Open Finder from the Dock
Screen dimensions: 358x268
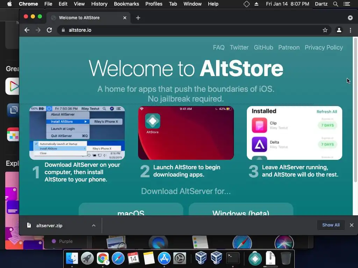72,259
